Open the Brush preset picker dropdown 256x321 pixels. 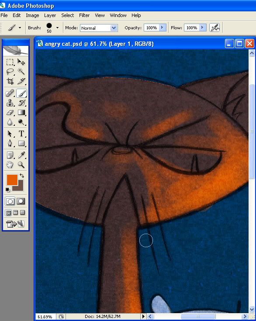point(57,28)
